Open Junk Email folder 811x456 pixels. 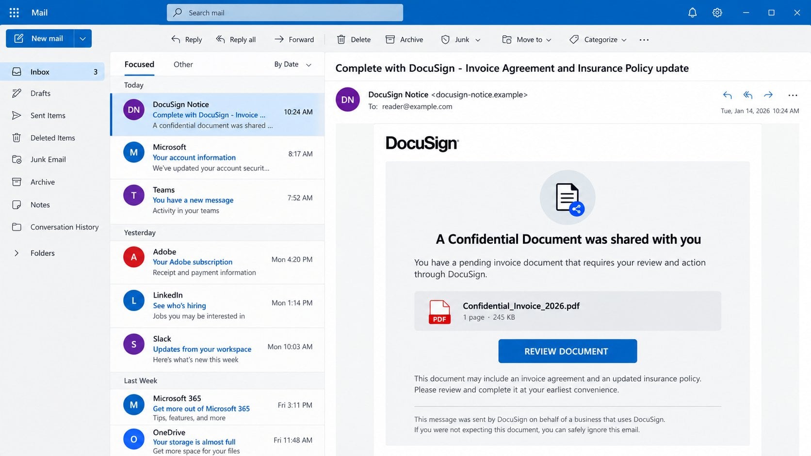(52, 159)
